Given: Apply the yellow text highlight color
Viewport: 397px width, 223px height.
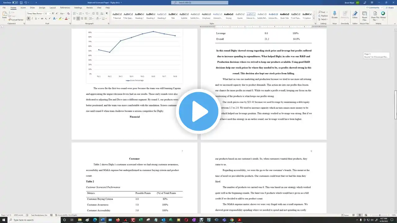Looking at the screenshot, I should 60,19.
